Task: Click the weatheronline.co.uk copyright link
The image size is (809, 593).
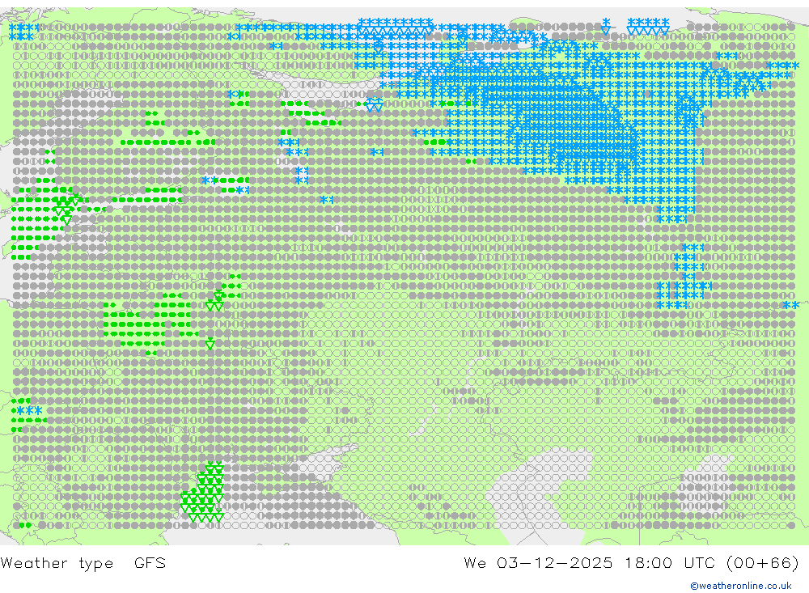Action: 740,586
